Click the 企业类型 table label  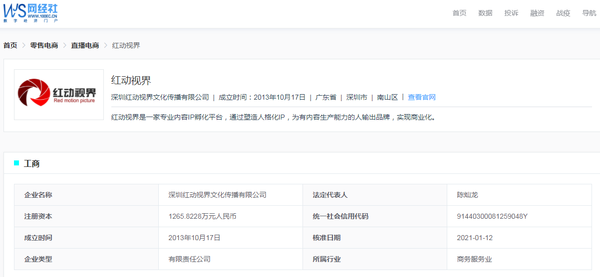click(38, 259)
